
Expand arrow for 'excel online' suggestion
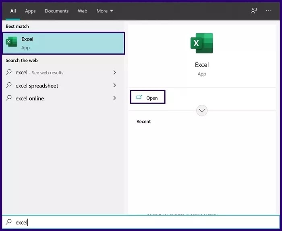[114, 98]
